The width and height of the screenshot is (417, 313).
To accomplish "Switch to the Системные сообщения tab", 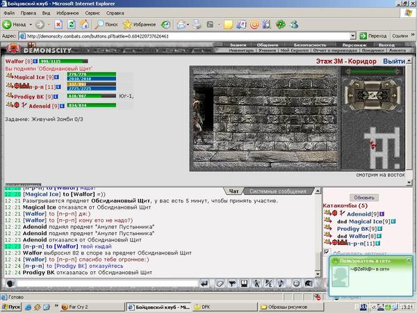I will click(277, 191).
